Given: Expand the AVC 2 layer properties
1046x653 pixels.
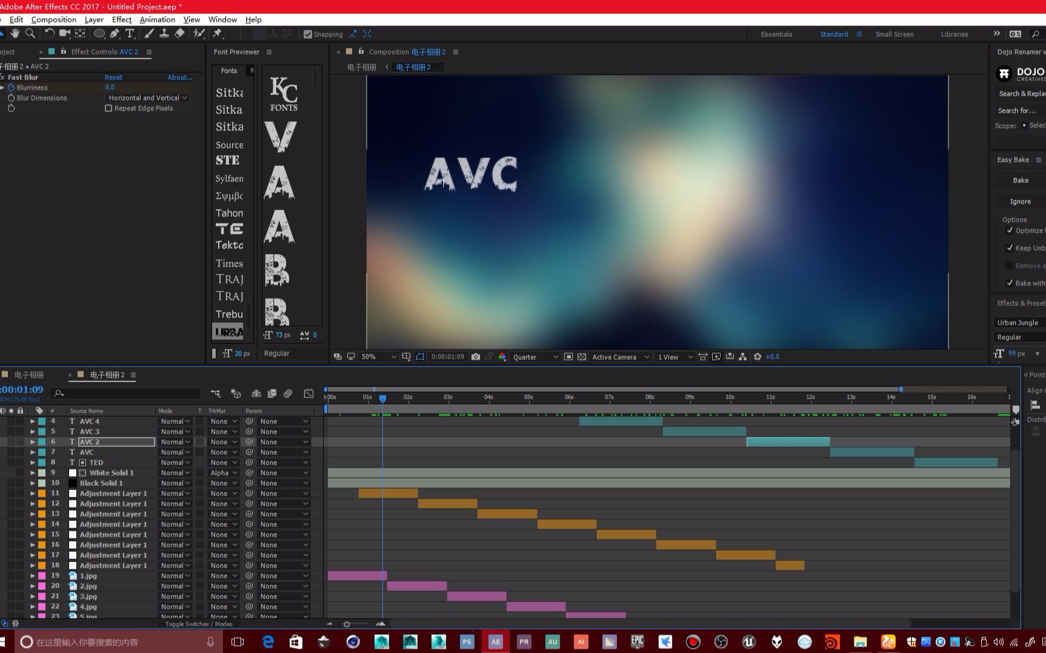Looking at the screenshot, I should [33, 442].
